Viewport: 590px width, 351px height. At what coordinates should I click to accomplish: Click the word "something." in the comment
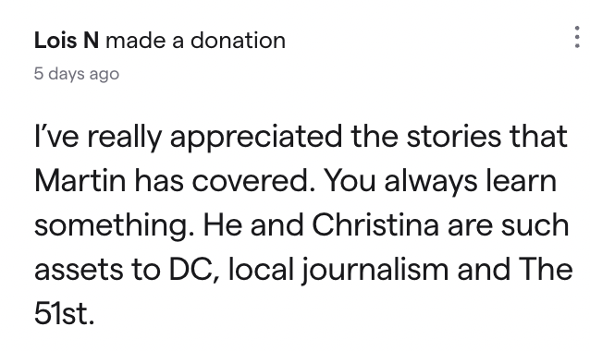[115, 226]
